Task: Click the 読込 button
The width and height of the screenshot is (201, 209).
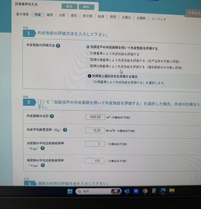Action: pos(70,6)
